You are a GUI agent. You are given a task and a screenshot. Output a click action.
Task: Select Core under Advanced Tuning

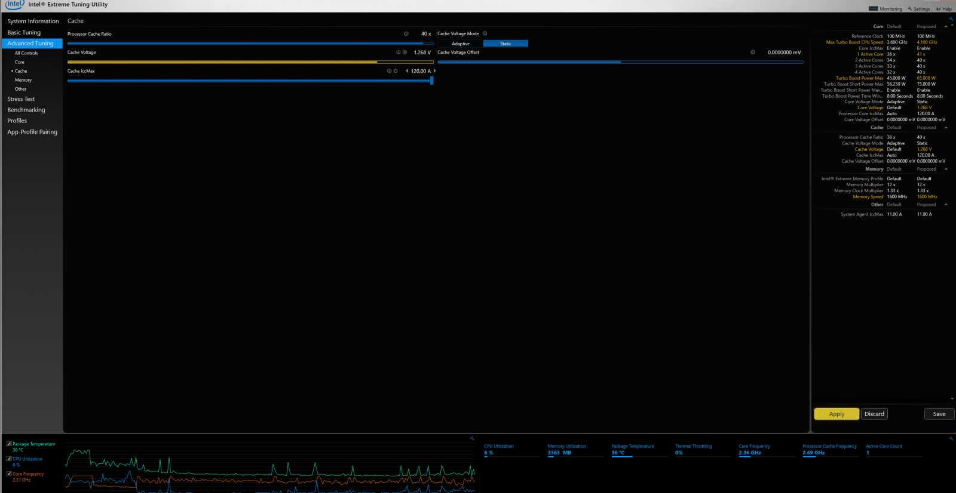[20, 62]
